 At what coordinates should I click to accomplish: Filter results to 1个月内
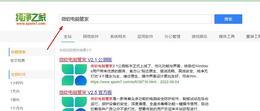[17, 108]
